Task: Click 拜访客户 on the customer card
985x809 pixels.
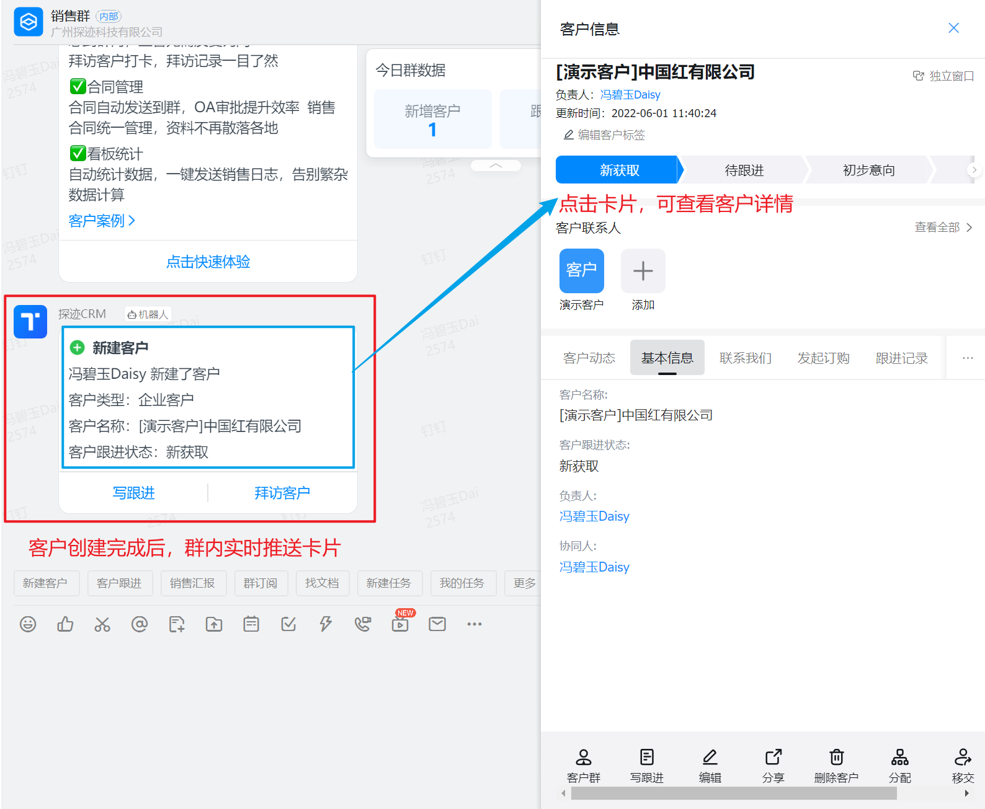Action: [282, 493]
